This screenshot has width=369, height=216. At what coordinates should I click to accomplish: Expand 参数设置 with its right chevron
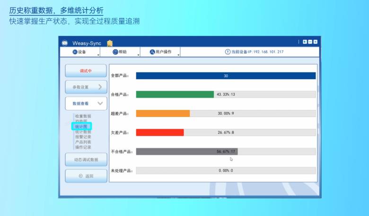tap(100, 87)
